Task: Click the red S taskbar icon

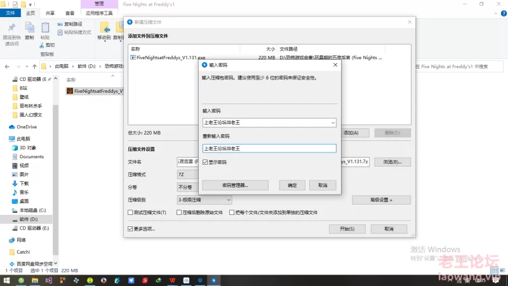Action: (145, 280)
